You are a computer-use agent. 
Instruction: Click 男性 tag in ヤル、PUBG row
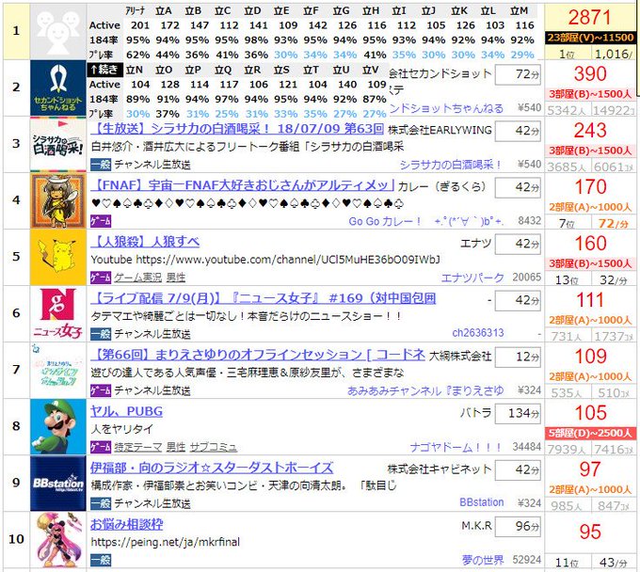click(x=176, y=447)
